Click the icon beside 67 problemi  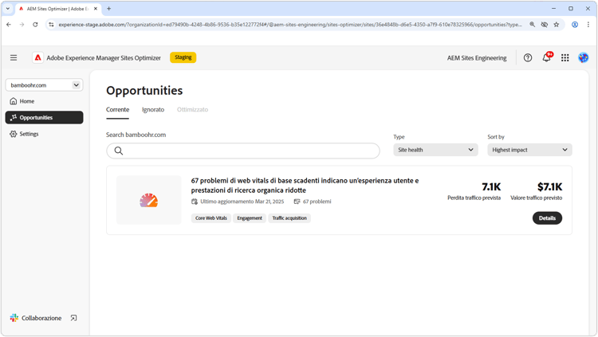(x=297, y=202)
